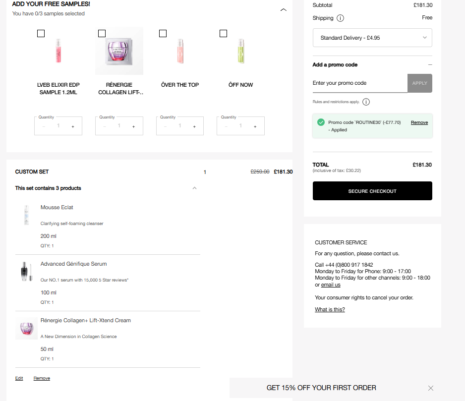This screenshot has width=465, height=401.
Task: Open the email us link
Action: (331, 285)
